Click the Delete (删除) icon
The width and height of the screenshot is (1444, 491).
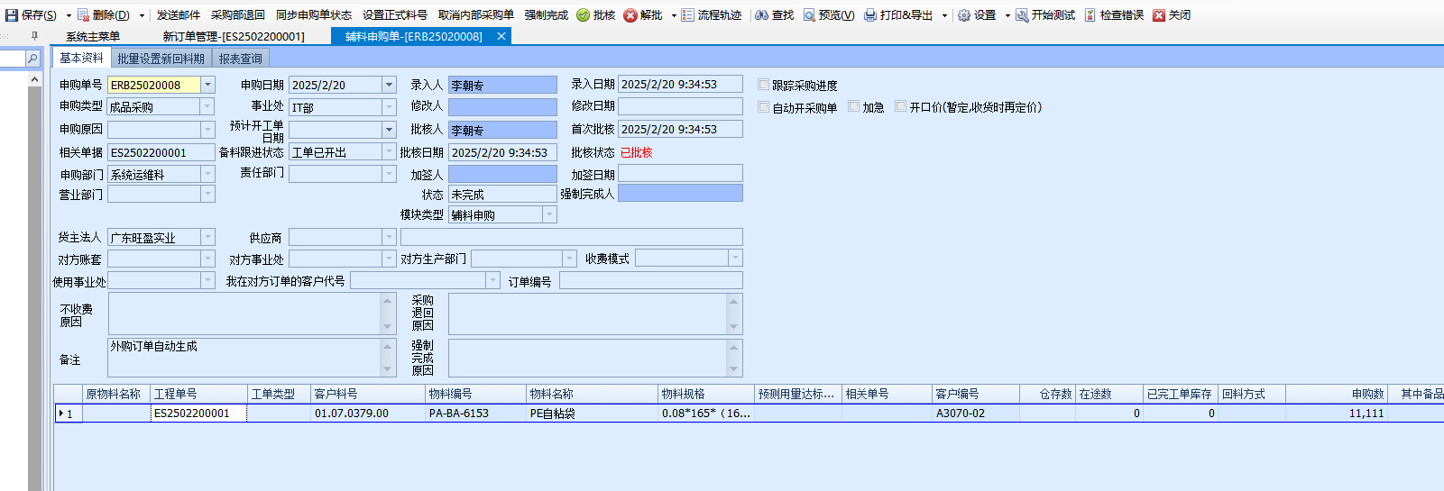pos(83,15)
